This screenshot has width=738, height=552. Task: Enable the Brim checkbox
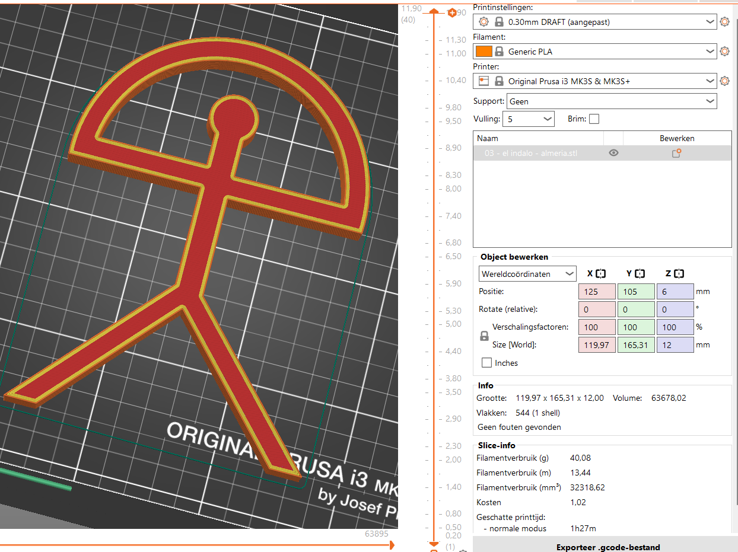click(x=594, y=119)
